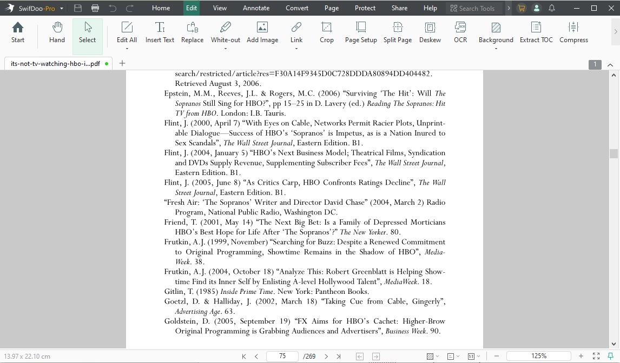
Task: Click the Edit All tool
Action: point(127,33)
